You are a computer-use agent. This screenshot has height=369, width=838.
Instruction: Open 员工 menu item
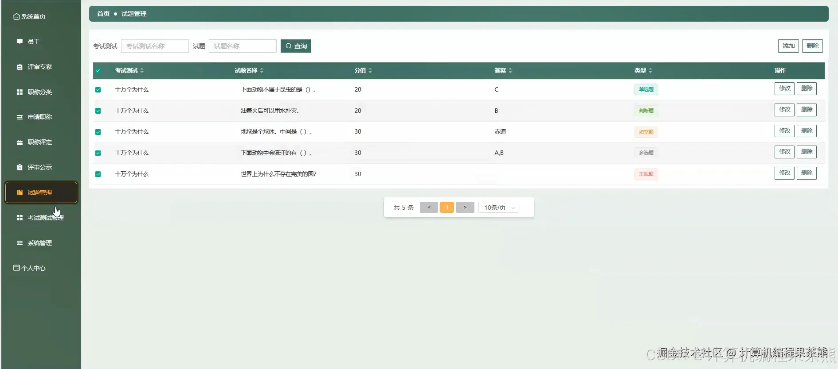[41, 42]
